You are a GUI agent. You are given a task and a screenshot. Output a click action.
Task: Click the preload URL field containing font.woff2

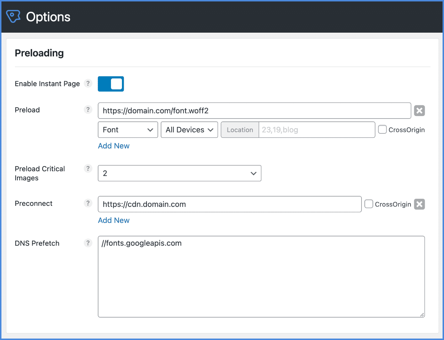click(x=254, y=110)
